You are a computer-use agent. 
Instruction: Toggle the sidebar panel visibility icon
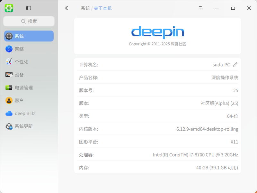(x=29, y=8)
